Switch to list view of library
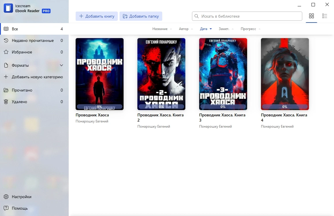Viewport: 334px width, 216px height. [325, 16]
